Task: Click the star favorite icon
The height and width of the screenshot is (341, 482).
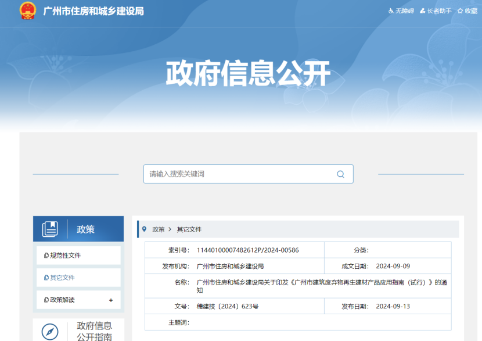Action: (460, 11)
